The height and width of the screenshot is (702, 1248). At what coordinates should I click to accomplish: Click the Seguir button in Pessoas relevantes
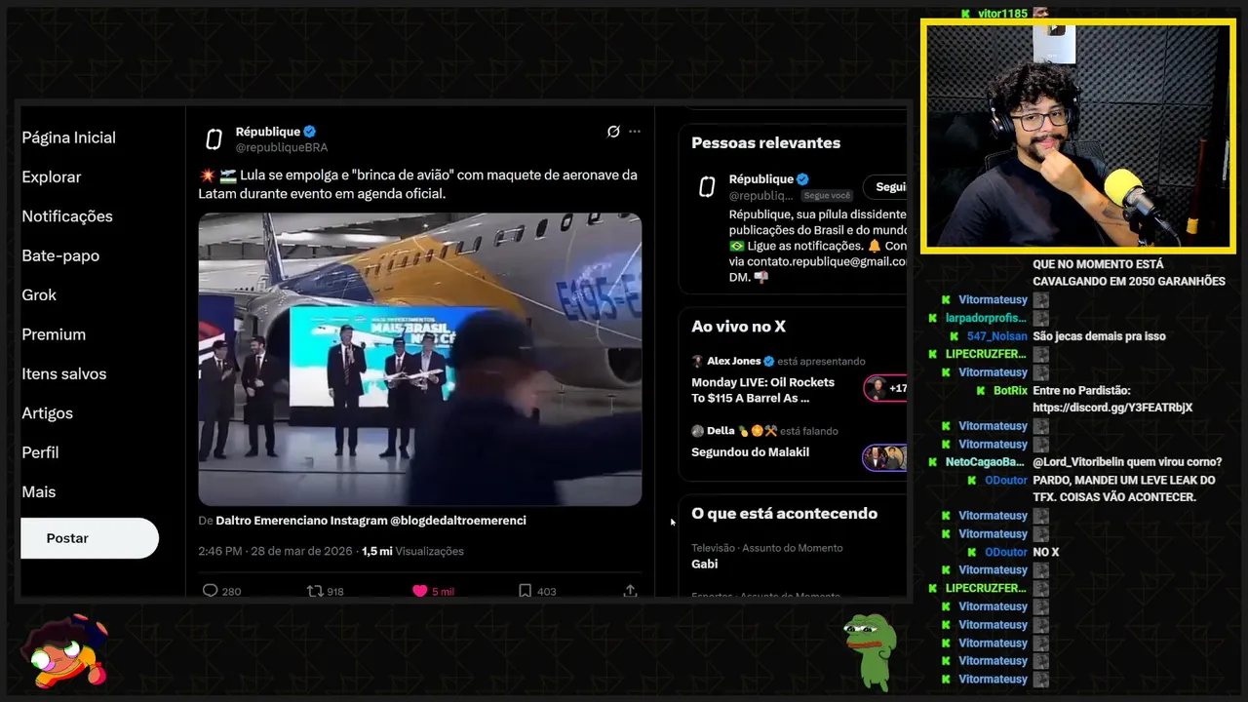tap(885, 187)
